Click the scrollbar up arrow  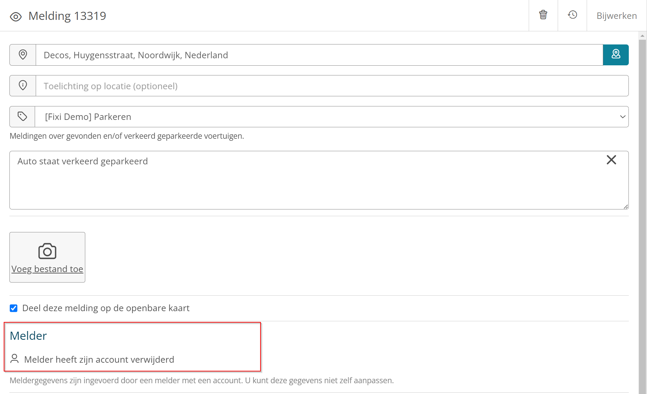click(642, 35)
